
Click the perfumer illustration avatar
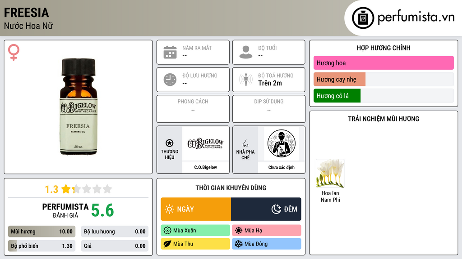282,143
